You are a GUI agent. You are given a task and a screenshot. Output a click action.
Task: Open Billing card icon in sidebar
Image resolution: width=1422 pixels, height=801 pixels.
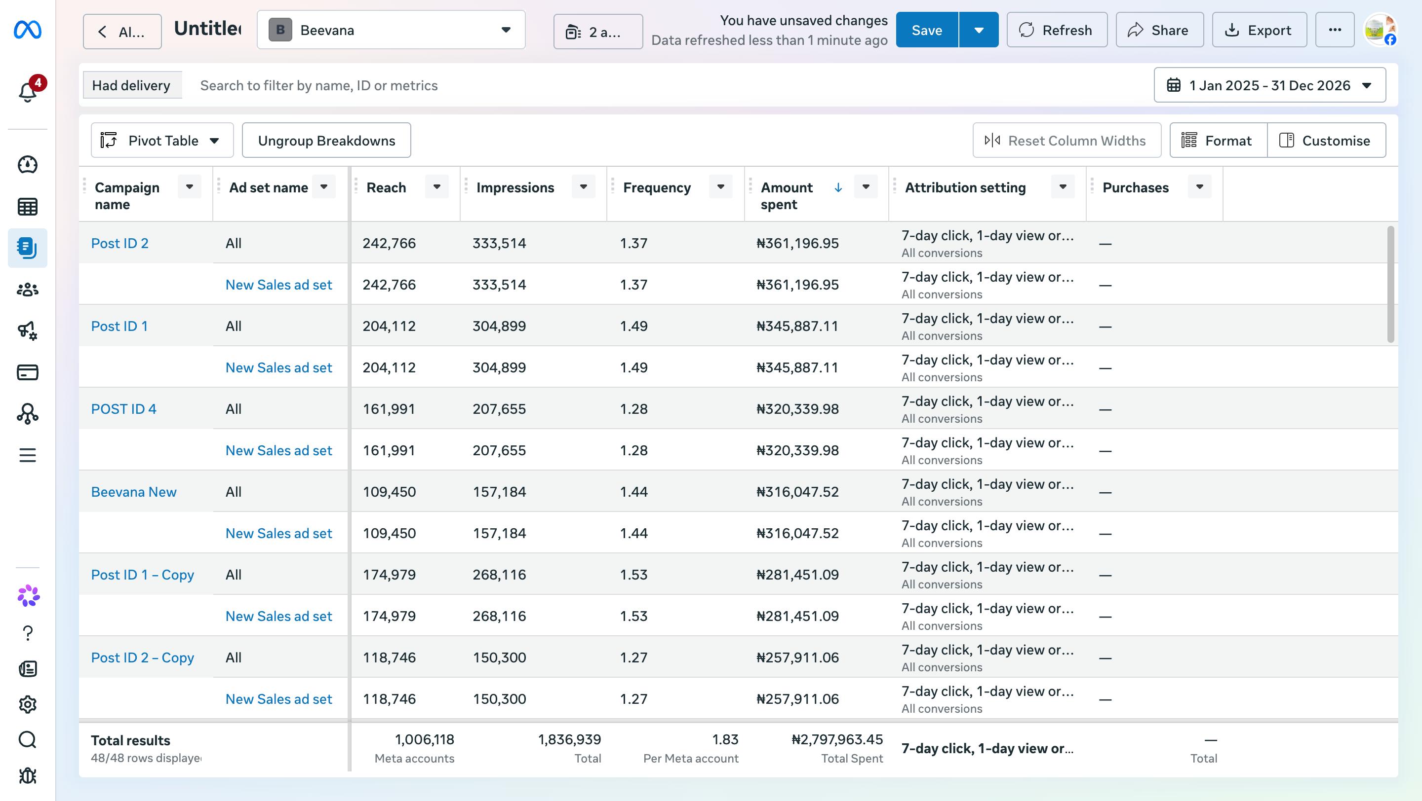tap(28, 372)
